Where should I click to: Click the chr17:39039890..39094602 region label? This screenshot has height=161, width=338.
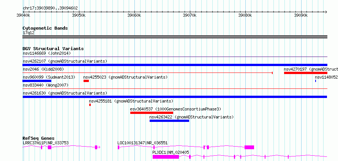(50, 8)
